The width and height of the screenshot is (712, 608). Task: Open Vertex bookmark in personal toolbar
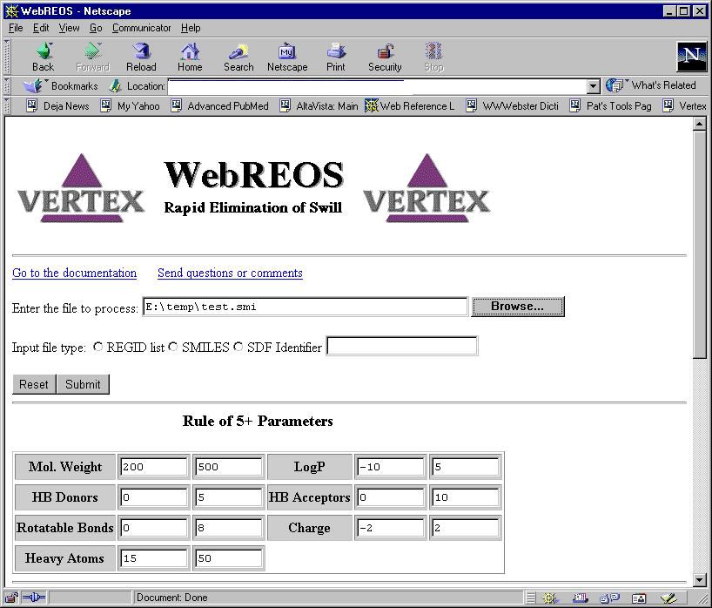click(x=685, y=106)
